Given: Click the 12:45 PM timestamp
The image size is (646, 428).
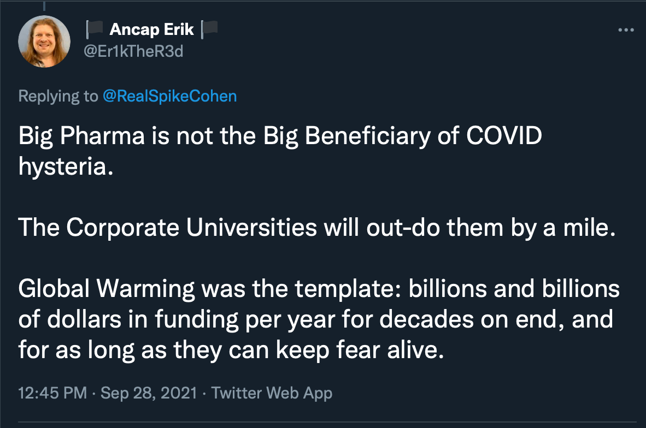Looking at the screenshot, I should (52, 393).
